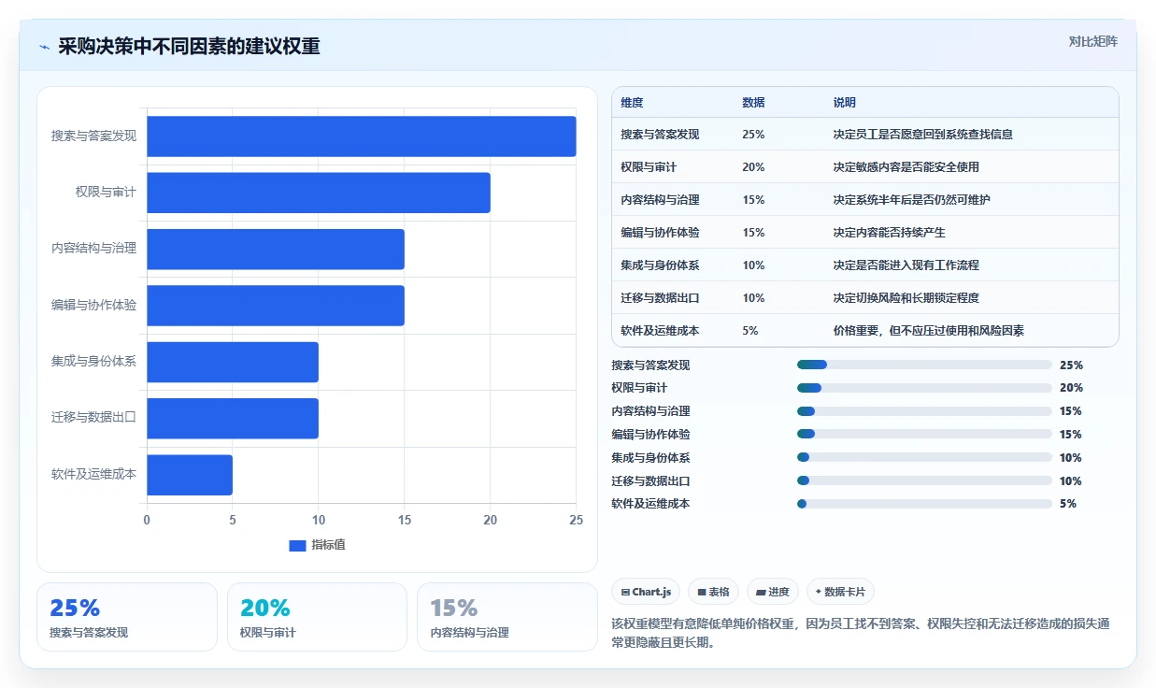Click the 对比矩阵 label in the header
1156x688 pixels.
(x=1092, y=41)
